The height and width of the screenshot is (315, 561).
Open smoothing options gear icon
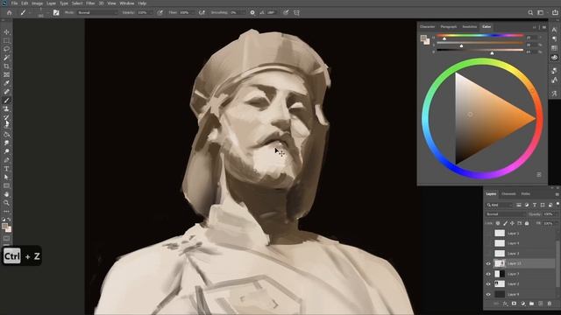tap(252, 12)
